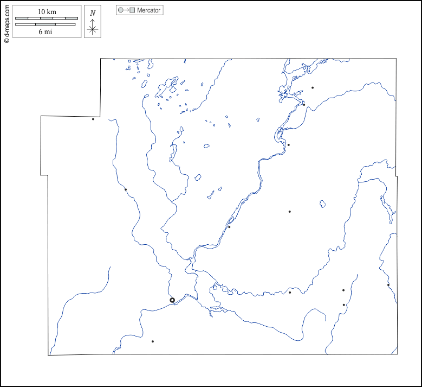The image size is (422, 387).
Task: Click the mile scale bar graphic
Action: pos(46,24)
